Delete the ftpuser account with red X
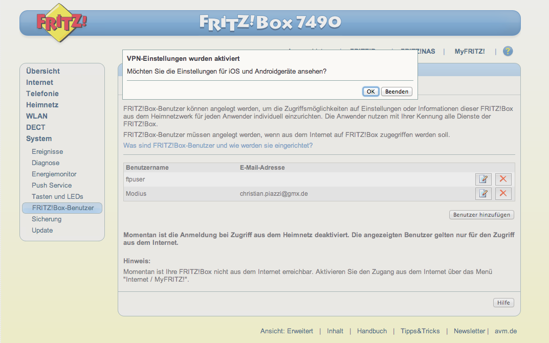Screen dimensions: 549x343 (x=503, y=179)
